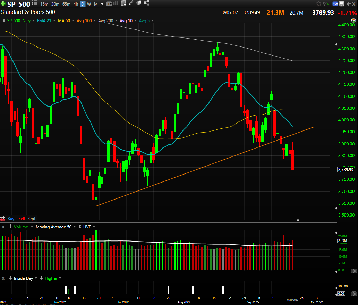The image size is (358, 305).
Task: Click the 21.3M label on volume scale
Action: (342, 241)
